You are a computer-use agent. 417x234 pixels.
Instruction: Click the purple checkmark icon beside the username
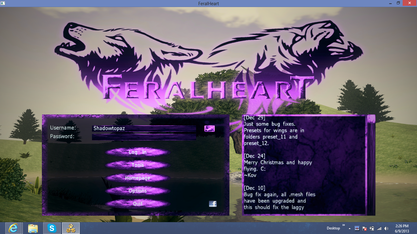209,128
